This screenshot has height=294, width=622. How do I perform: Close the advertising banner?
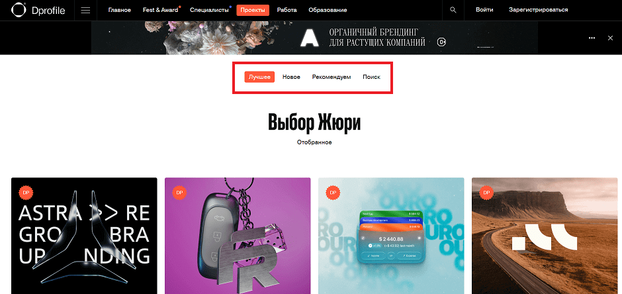611,38
